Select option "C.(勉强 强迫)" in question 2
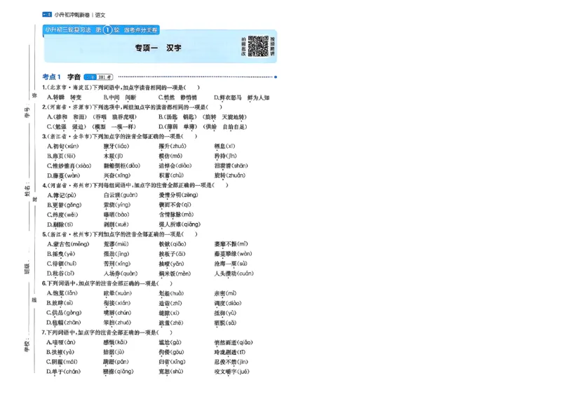Image resolution: width=561 pixels, height=397 pixels. (67, 127)
